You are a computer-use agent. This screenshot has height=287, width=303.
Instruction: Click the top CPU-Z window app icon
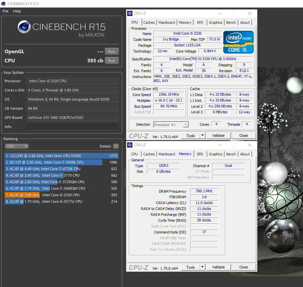[x=130, y=13]
